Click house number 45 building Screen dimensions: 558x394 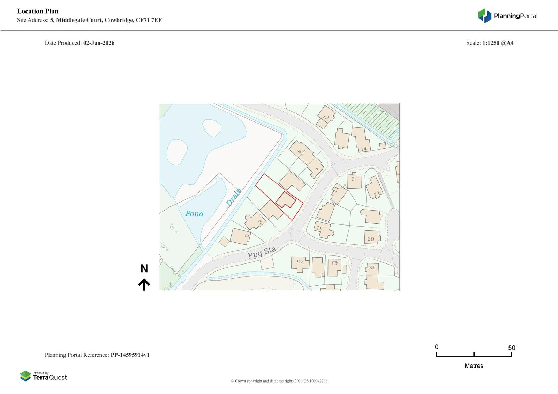pos(300,261)
